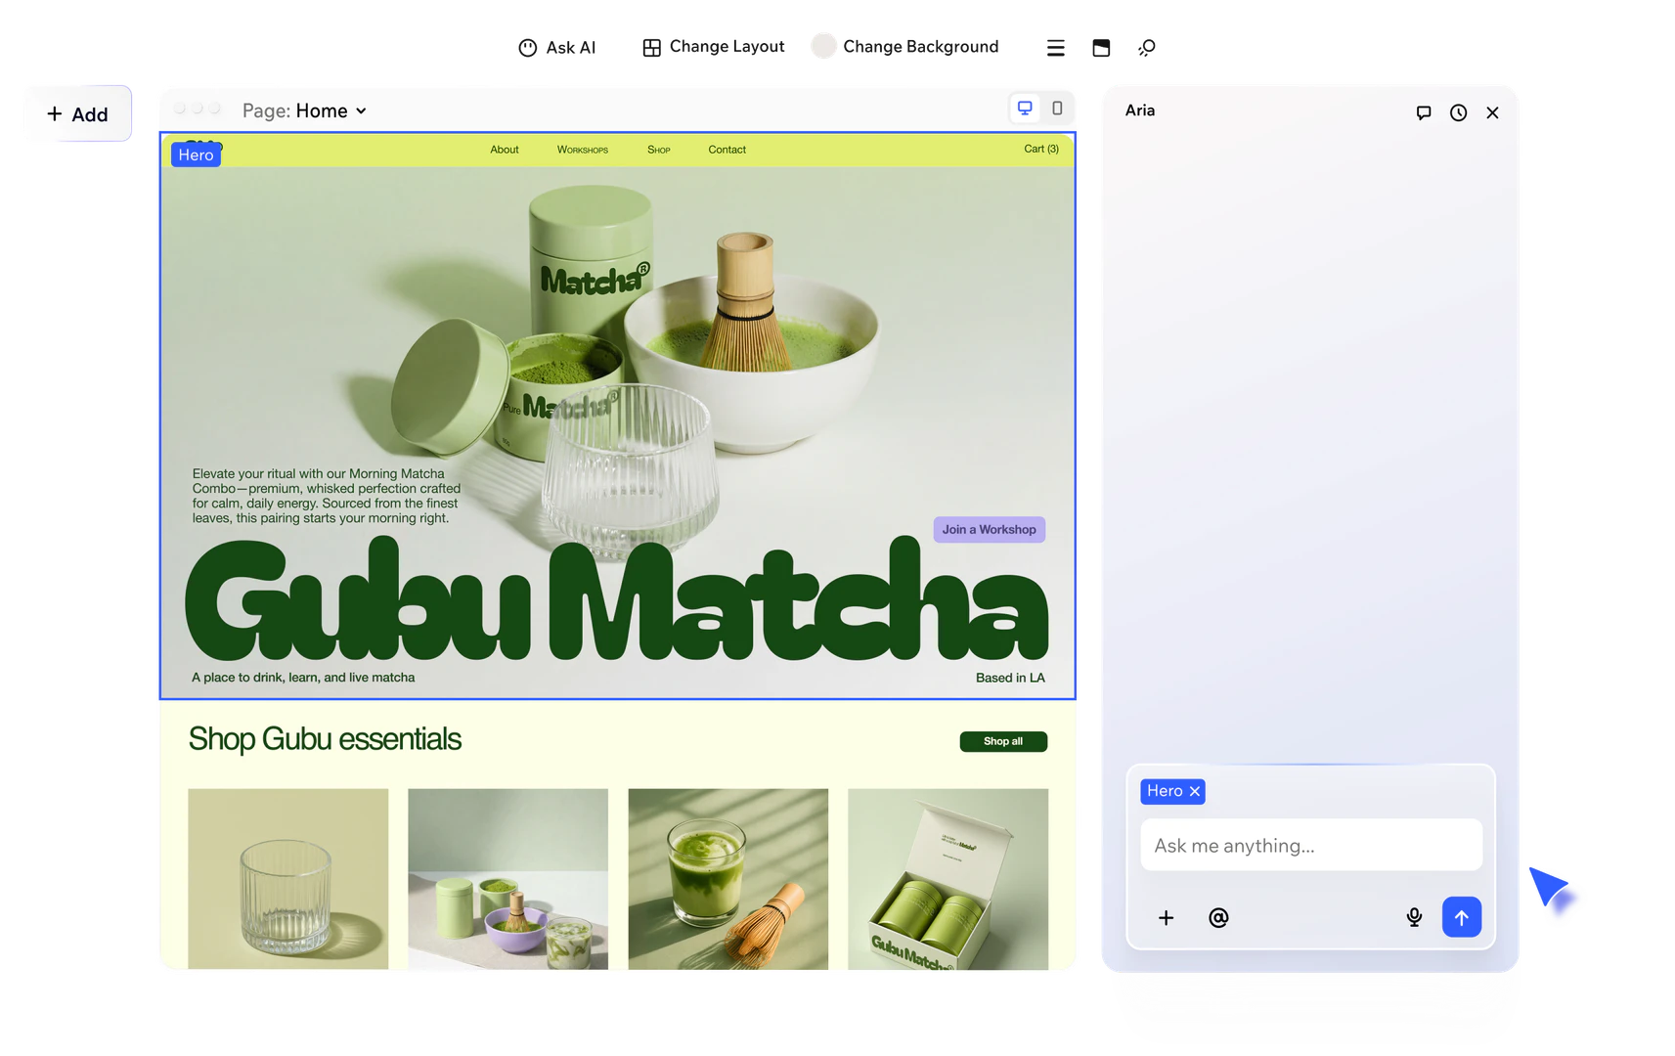The height and width of the screenshot is (1056, 1675).
Task: Click the Shop all button
Action: 1002,741
